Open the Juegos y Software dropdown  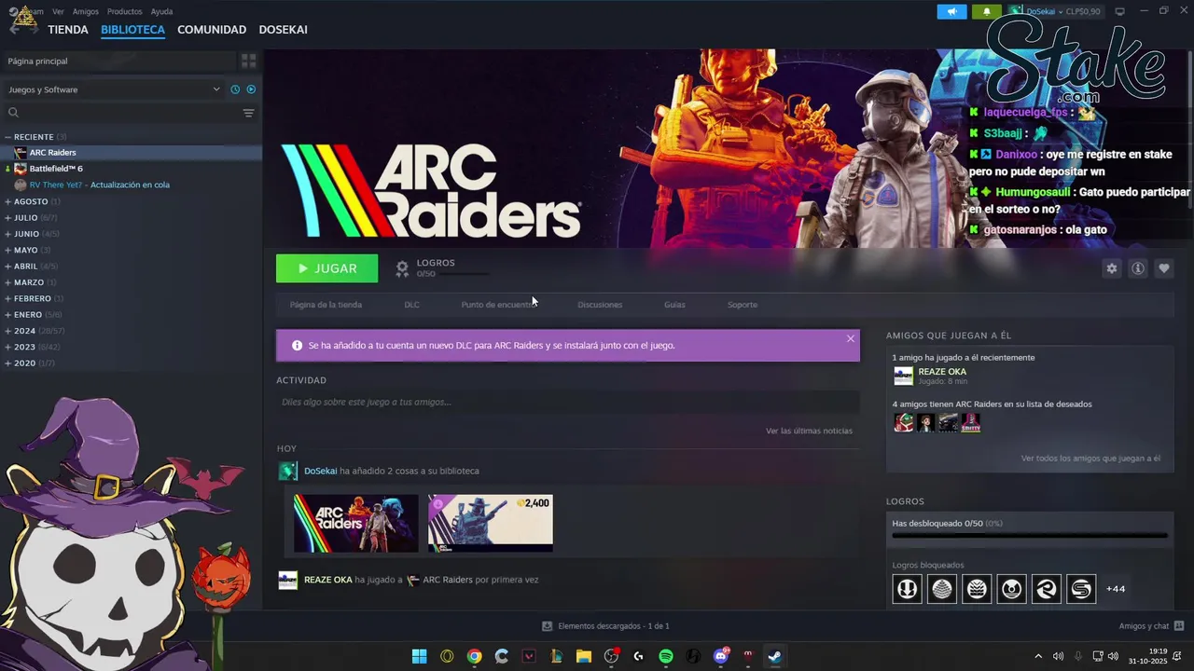pyautogui.click(x=114, y=89)
